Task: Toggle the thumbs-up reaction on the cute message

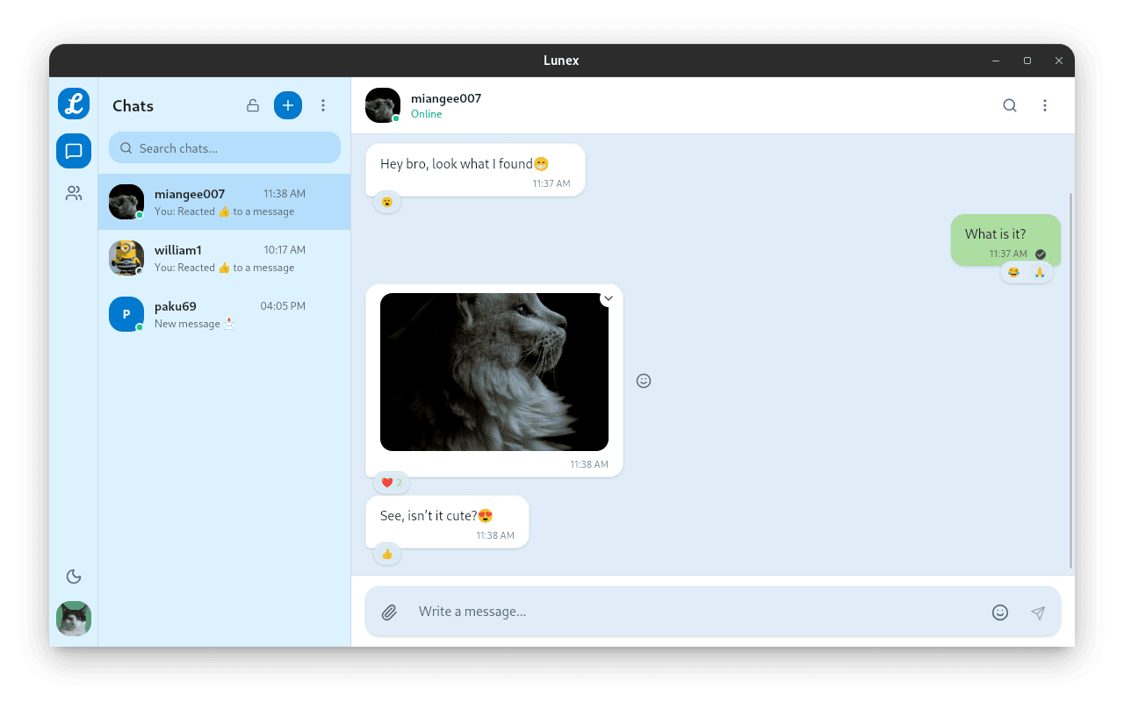Action: (386, 554)
